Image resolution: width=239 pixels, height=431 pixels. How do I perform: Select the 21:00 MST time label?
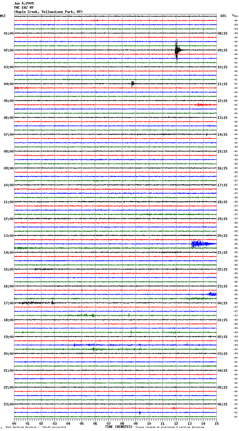pyautogui.click(x=9, y=371)
